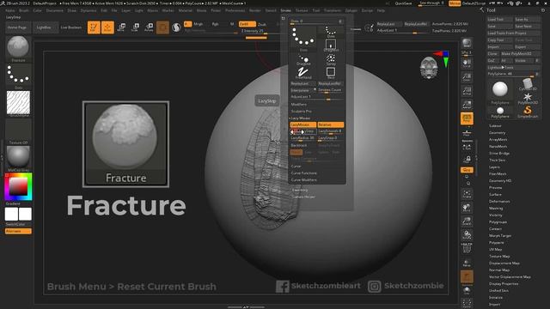Open the MatCap Gray material selector

click(18, 157)
